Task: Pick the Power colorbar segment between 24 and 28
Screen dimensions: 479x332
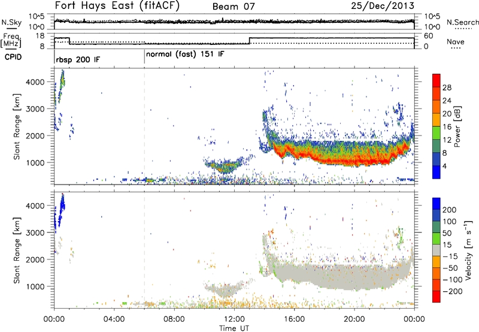Action: pyautogui.click(x=436, y=93)
